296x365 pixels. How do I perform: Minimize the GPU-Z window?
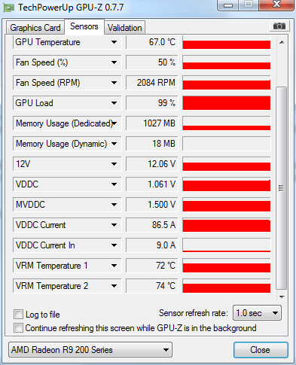pos(228,5)
